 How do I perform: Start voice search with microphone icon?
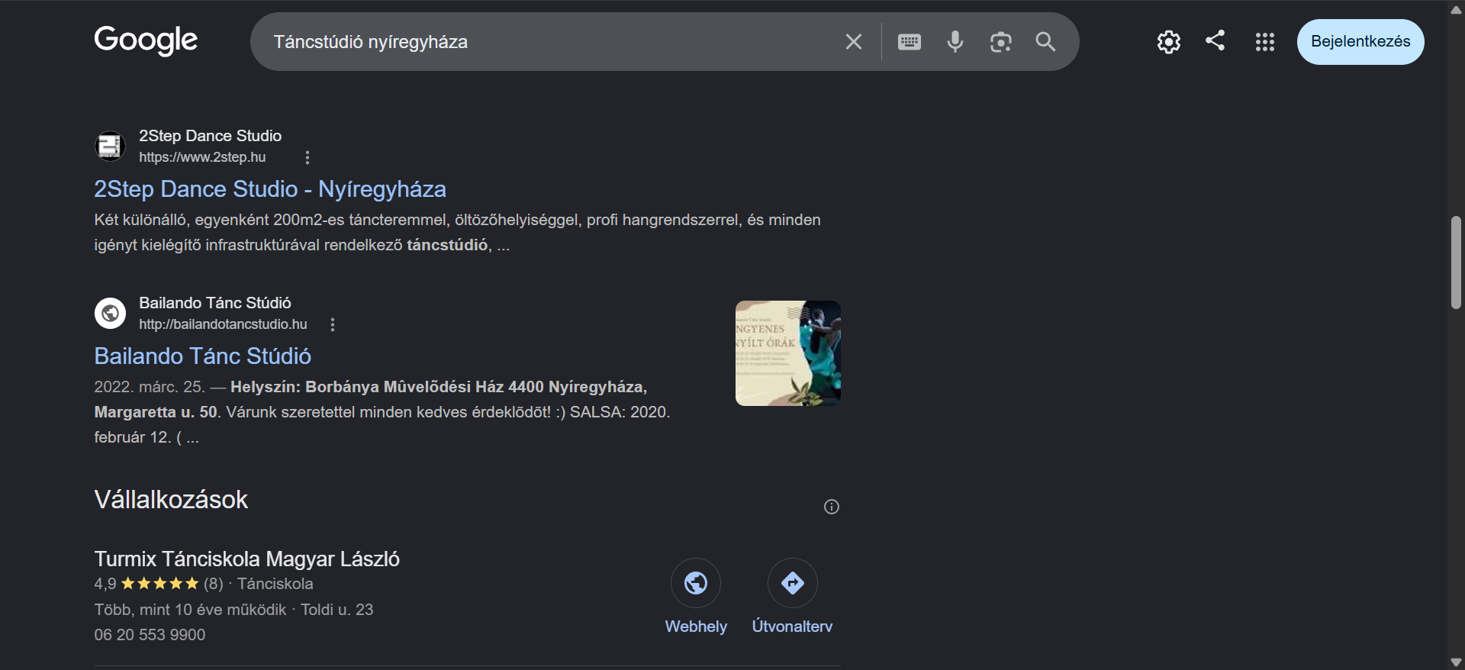[955, 42]
